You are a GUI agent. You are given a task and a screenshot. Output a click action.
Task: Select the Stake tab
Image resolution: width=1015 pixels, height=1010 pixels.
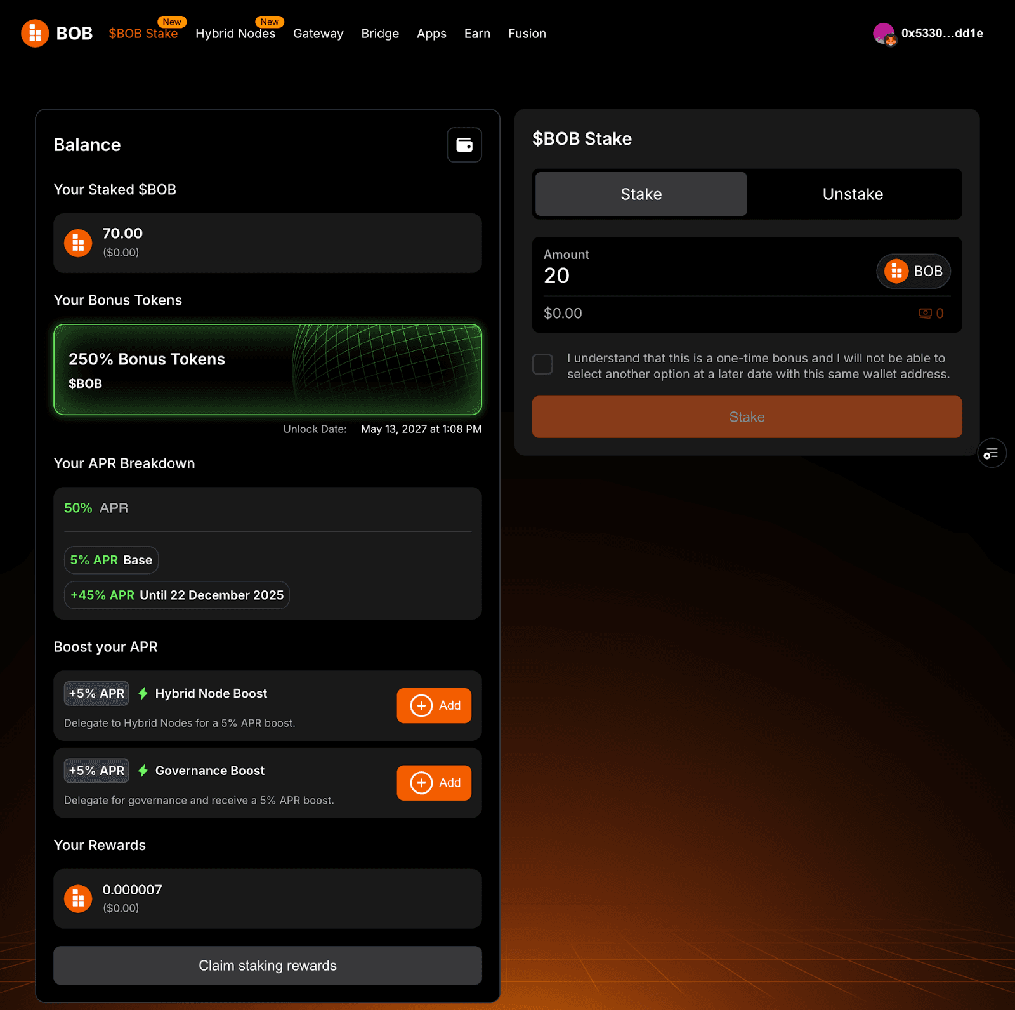[x=641, y=194]
